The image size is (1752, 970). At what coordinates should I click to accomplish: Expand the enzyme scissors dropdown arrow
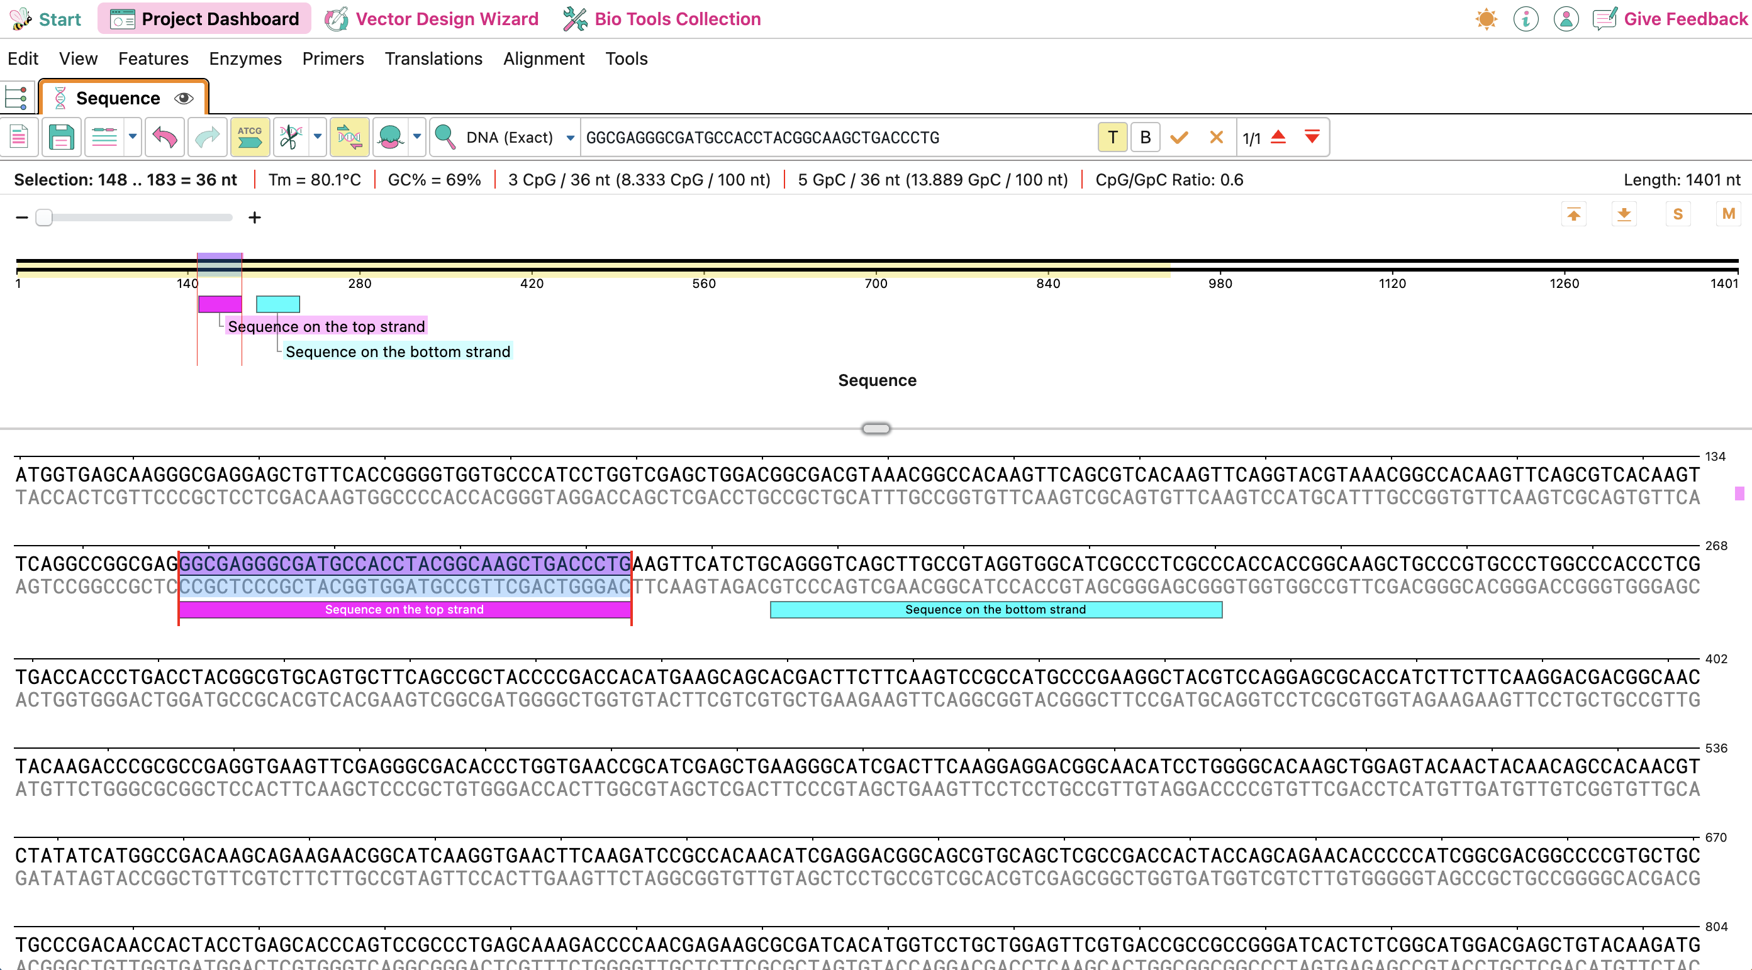[x=317, y=137]
